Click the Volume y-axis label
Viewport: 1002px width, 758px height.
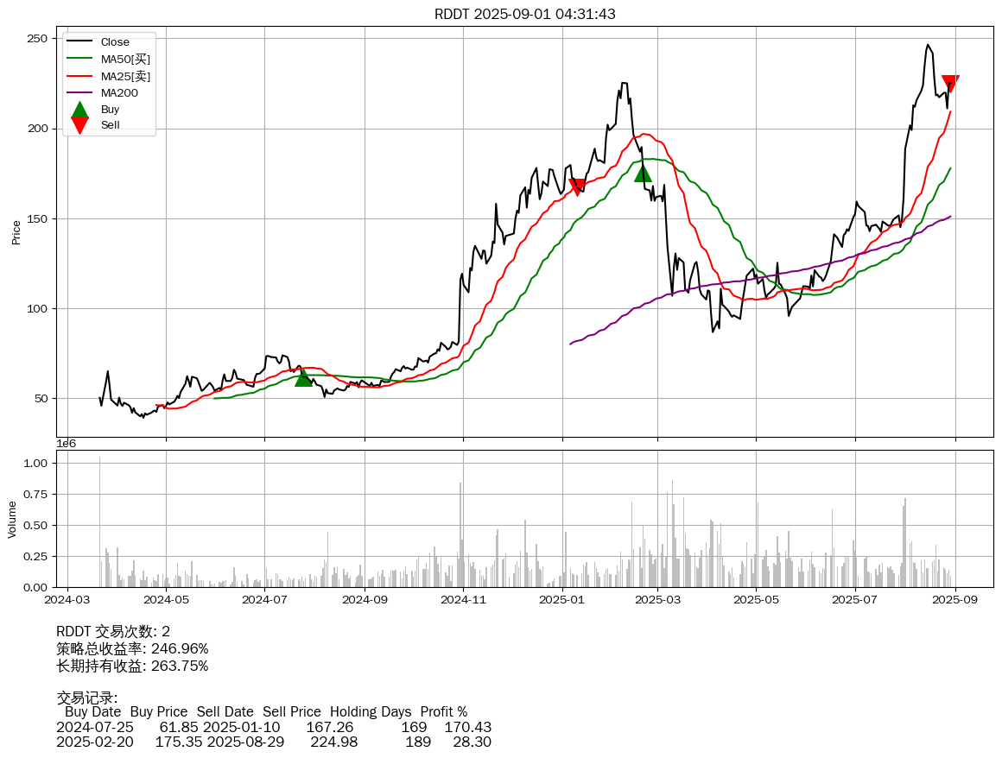(12, 519)
